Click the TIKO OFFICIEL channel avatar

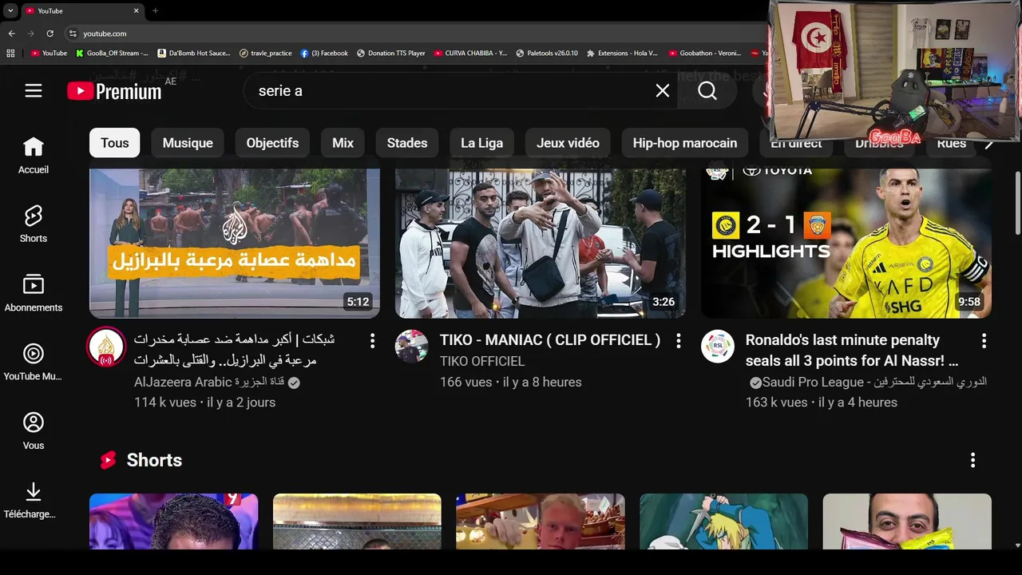pos(411,347)
